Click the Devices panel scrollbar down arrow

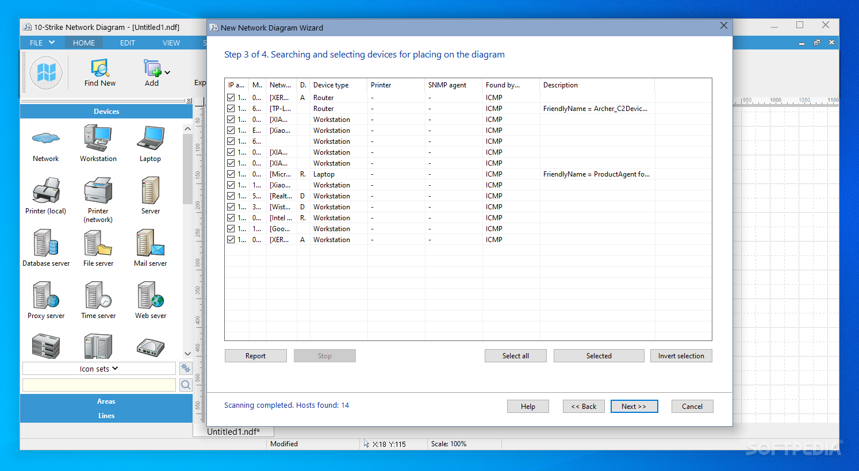point(187,354)
